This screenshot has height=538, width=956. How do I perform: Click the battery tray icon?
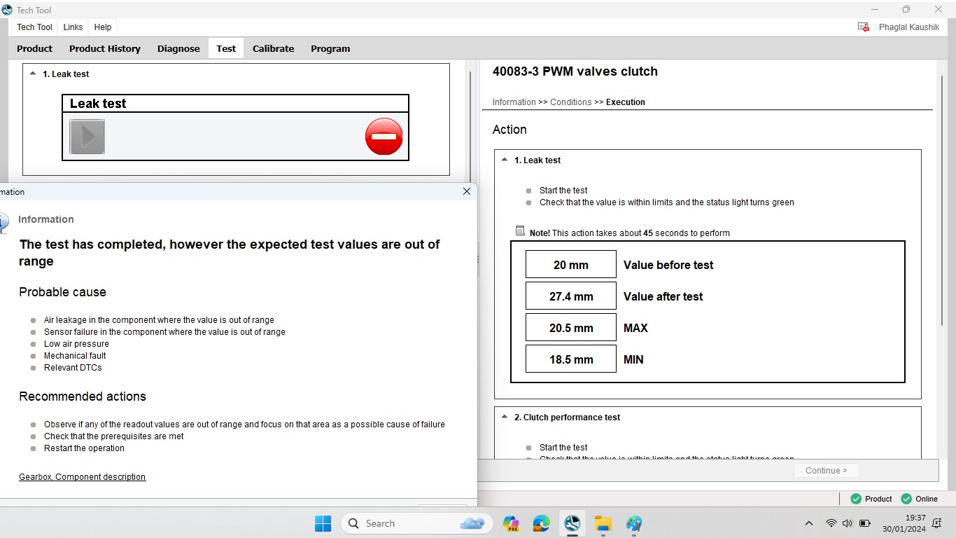coord(865,523)
